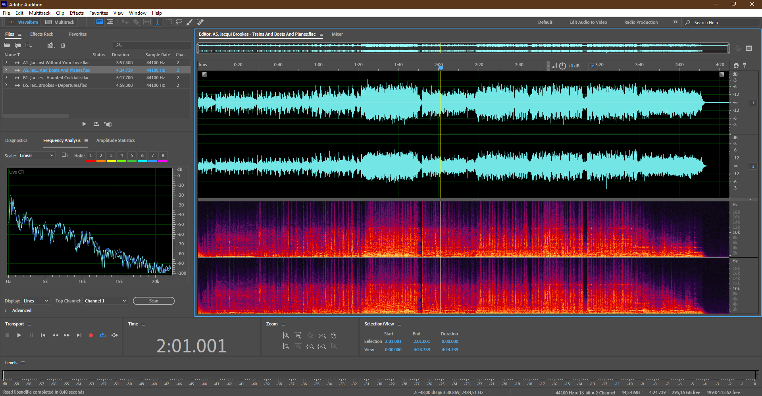Click Zoom to In Point icon
Image resolution: width=762 pixels, height=396 pixels.
pos(310,346)
